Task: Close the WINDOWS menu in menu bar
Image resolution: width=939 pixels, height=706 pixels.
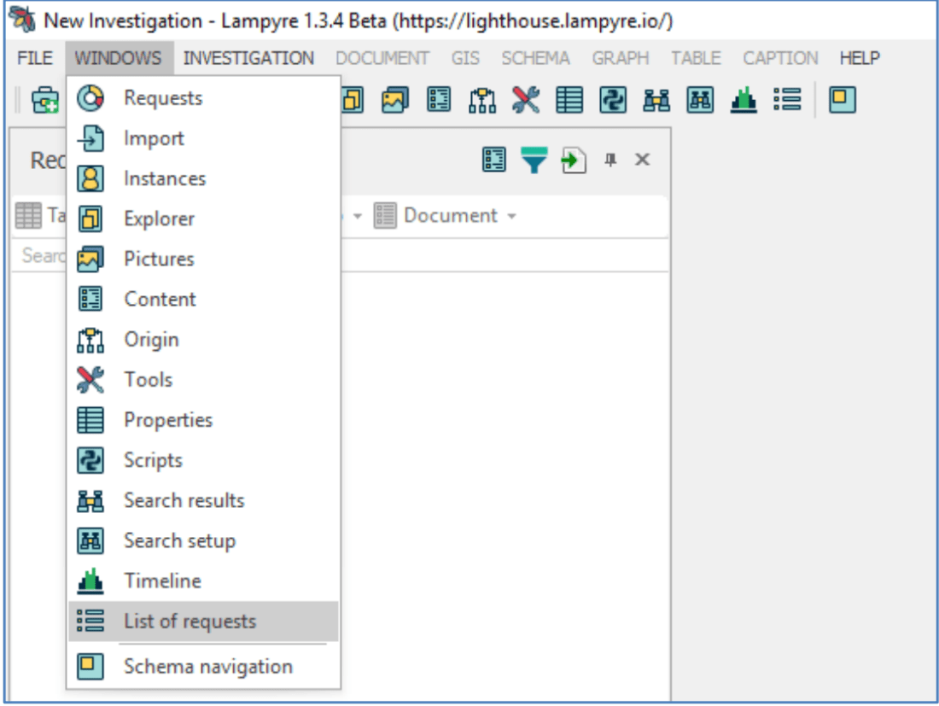Action: pyautogui.click(x=118, y=58)
